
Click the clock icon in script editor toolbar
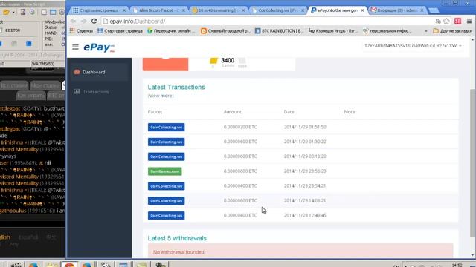coord(32,12)
